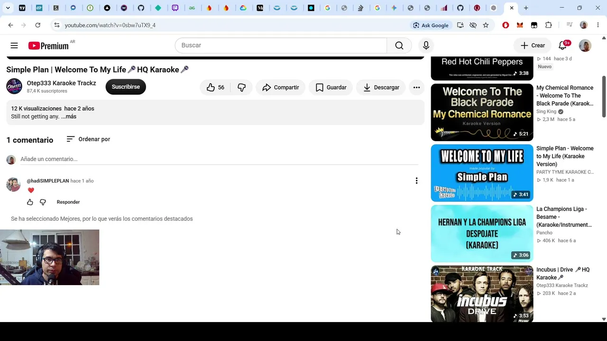Viewport: 607px width, 341px height.
Task: Open the YouTube guide hamburger menu
Action: coord(14,45)
